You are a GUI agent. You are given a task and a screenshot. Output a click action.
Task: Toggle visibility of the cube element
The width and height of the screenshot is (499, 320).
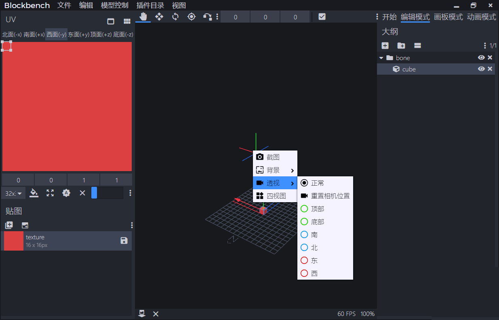[x=481, y=69]
